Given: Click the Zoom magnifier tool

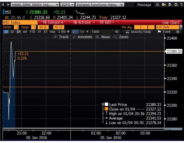Looking at the screenshot, I should 121,37.
